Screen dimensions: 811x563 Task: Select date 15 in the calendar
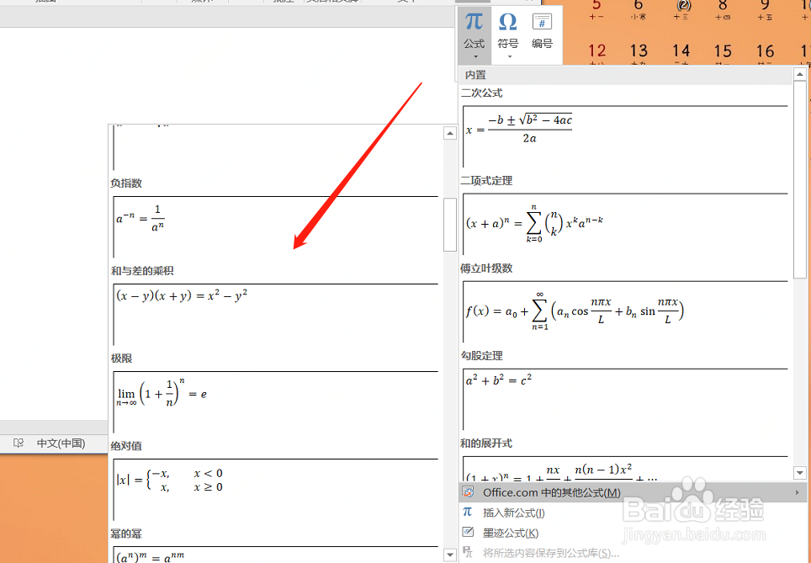723,50
